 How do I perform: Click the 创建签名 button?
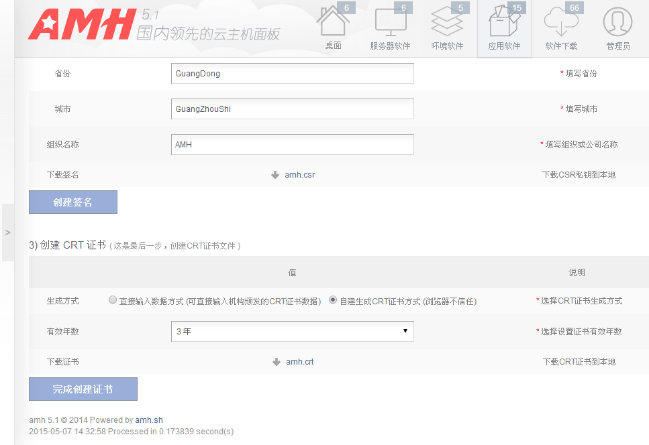[73, 202]
